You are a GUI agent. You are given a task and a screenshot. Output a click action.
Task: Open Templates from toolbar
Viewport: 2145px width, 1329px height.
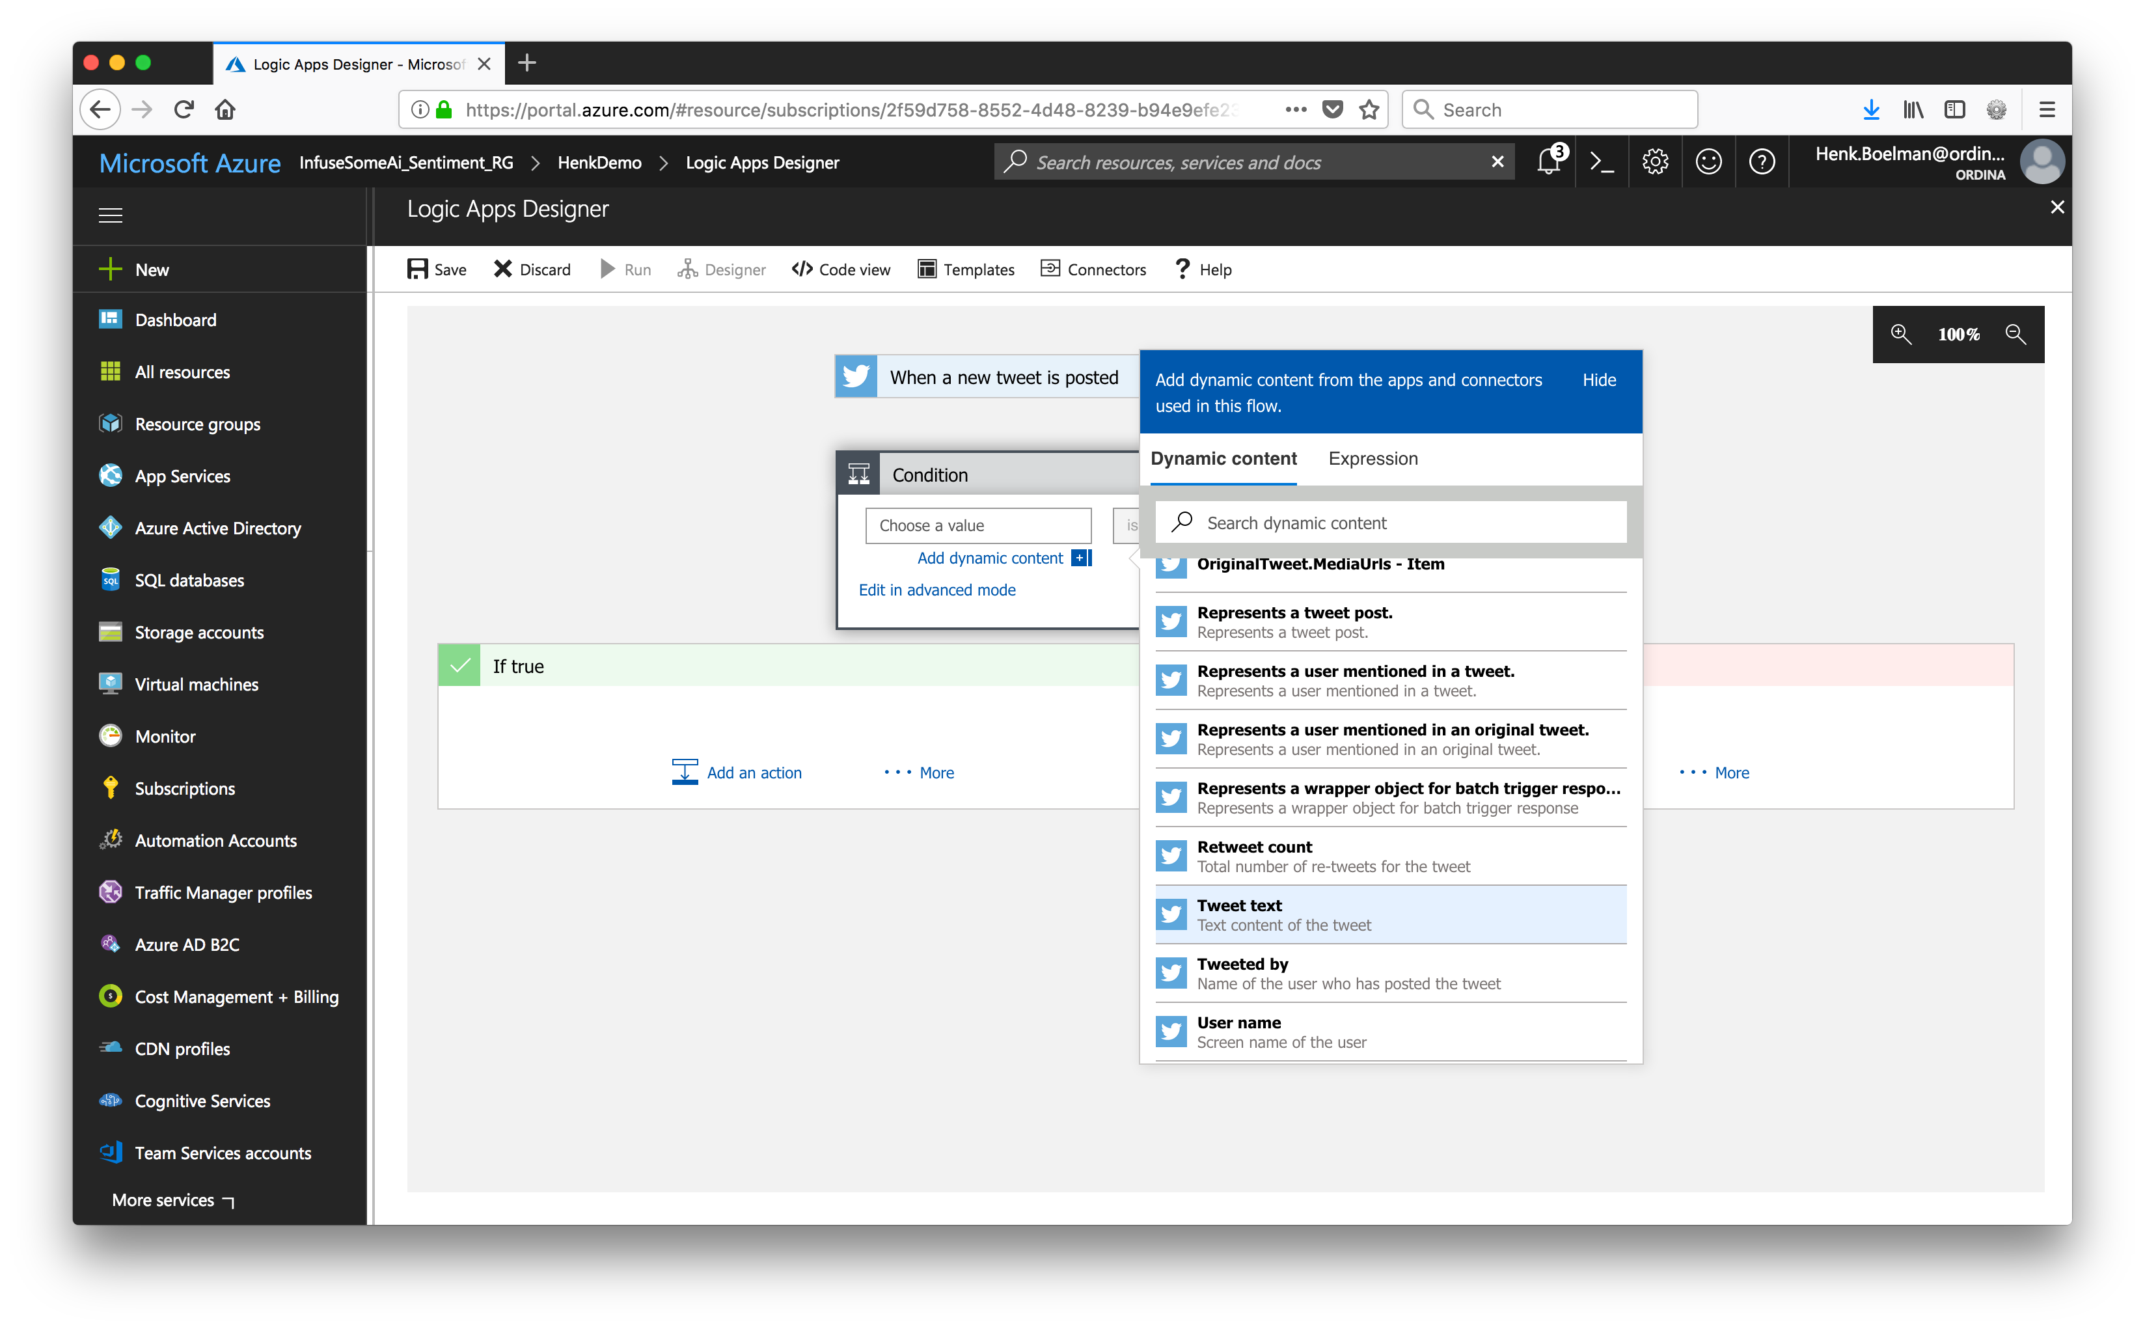(966, 269)
